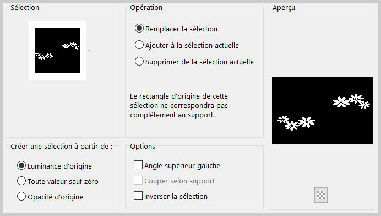Click Créer une sélection à partir de label
381x216 pixels.
click(x=62, y=147)
